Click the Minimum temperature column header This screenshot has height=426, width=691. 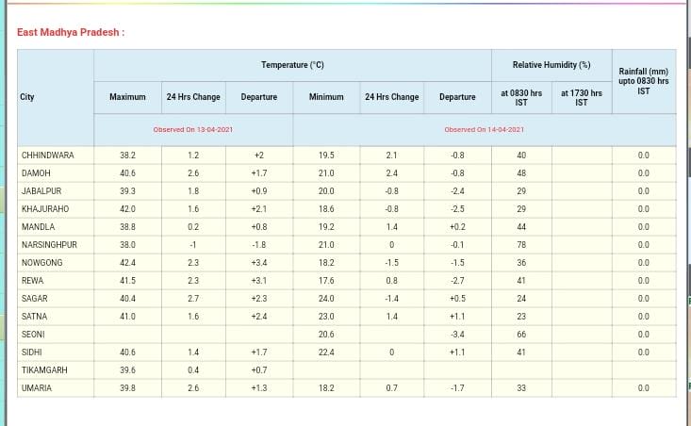tap(325, 97)
